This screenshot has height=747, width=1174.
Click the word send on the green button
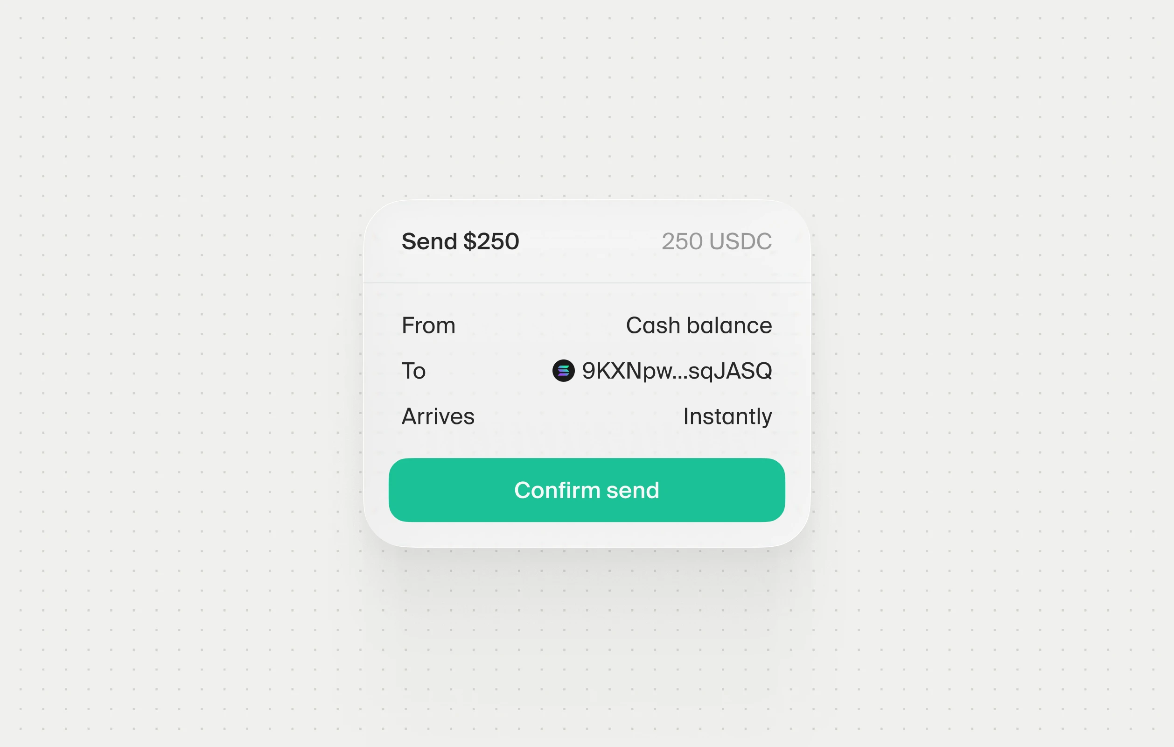point(632,490)
